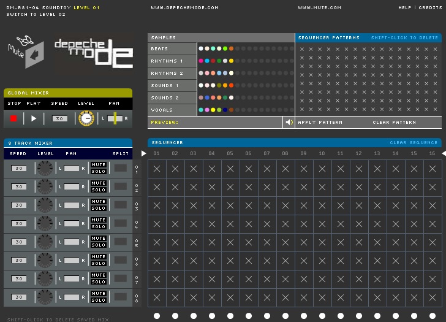The width and height of the screenshot is (446, 322).
Task: Solo track 01
Action: pyautogui.click(x=99, y=171)
